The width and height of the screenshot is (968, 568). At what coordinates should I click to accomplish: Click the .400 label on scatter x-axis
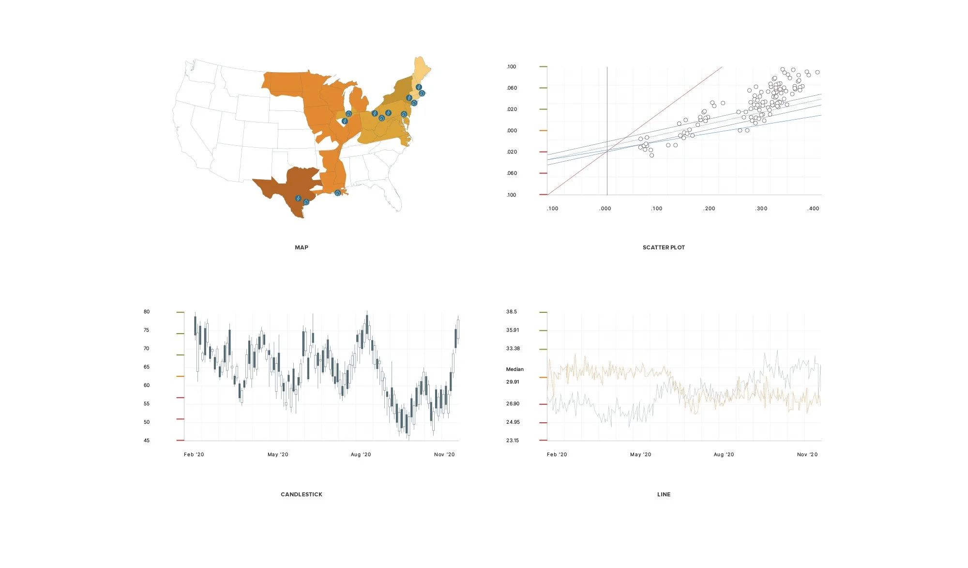(813, 209)
